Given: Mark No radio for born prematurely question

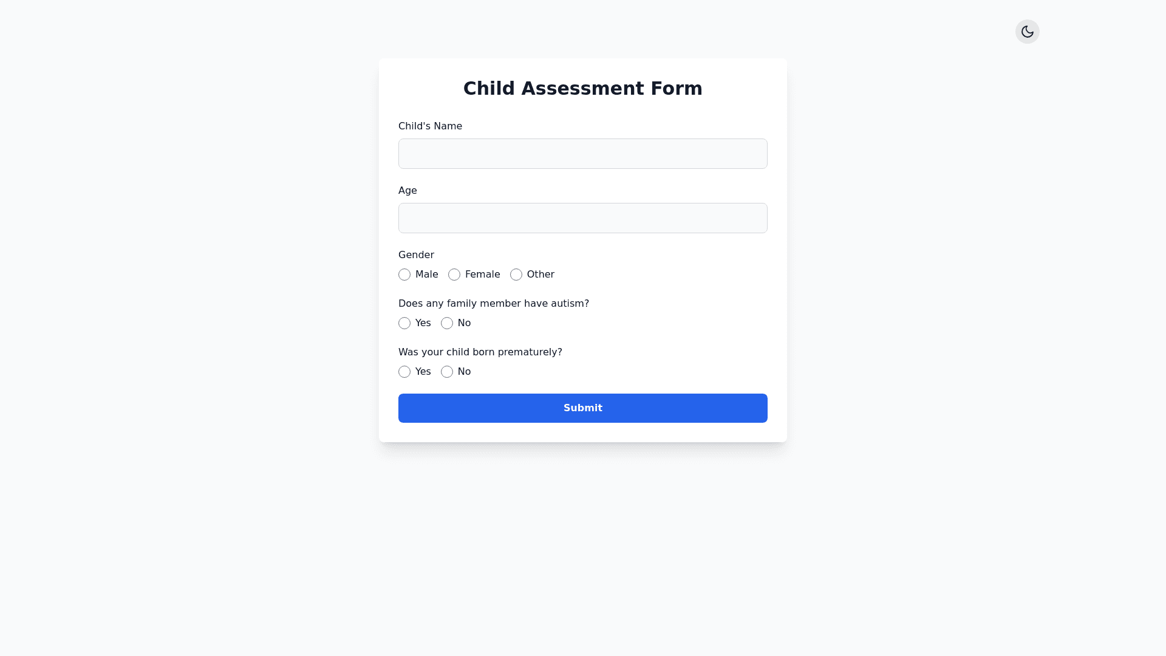Looking at the screenshot, I should tap(447, 372).
